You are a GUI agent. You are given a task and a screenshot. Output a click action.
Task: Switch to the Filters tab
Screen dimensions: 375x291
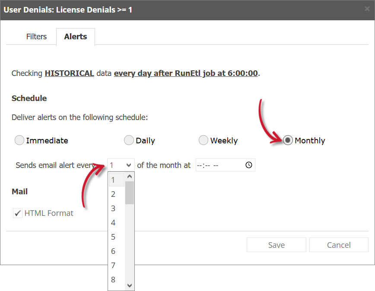point(36,37)
